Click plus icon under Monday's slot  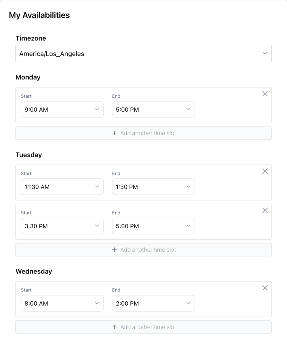pyautogui.click(x=115, y=133)
